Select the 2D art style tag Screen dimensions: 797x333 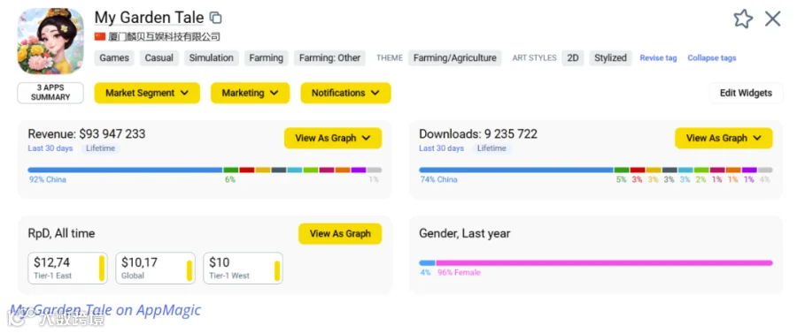pyautogui.click(x=573, y=57)
